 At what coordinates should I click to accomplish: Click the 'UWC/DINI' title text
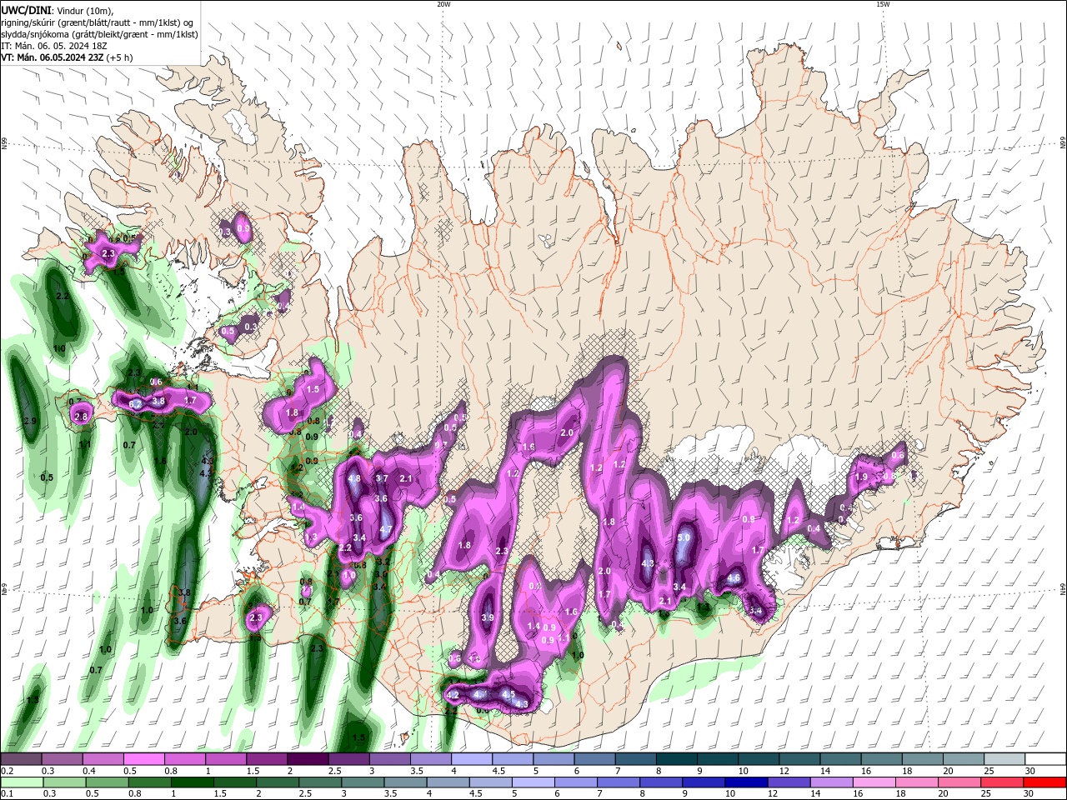[26, 10]
